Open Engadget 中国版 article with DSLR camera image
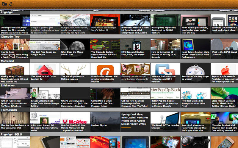The width and height of the screenshot is (238, 148). tap(195, 142)
